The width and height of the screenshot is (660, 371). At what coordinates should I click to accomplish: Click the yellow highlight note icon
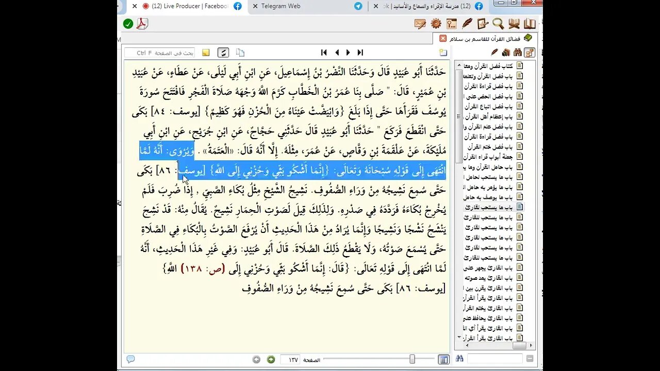pos(206,53)
